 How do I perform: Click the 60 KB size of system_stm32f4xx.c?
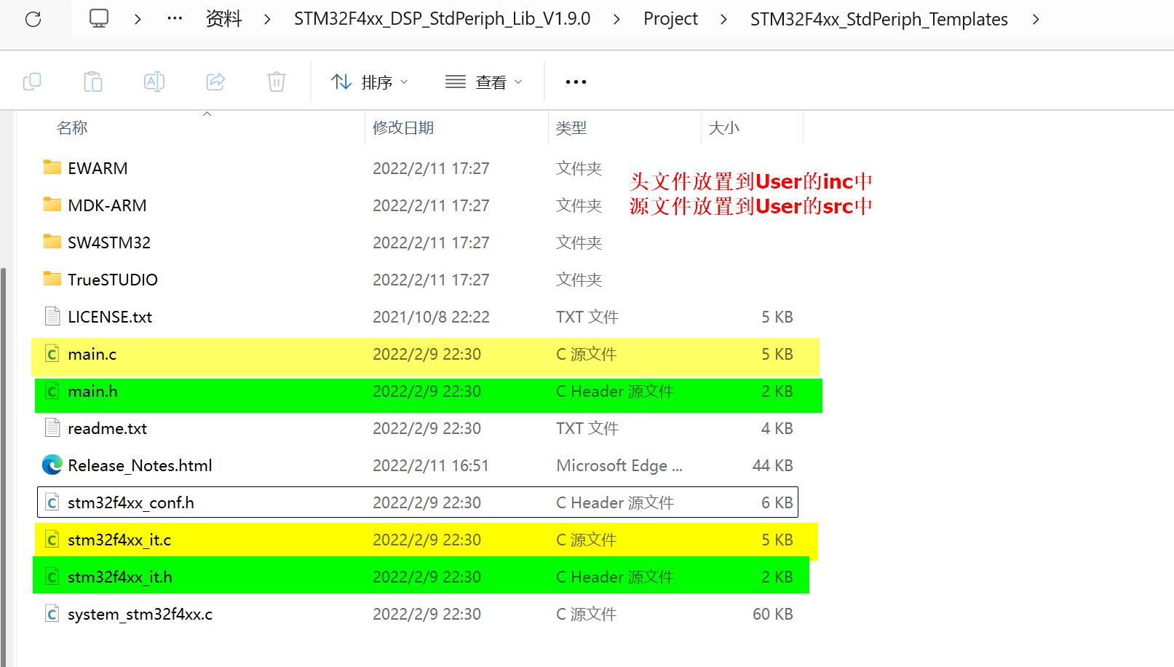pyautogui.click(x=772, y=614)
